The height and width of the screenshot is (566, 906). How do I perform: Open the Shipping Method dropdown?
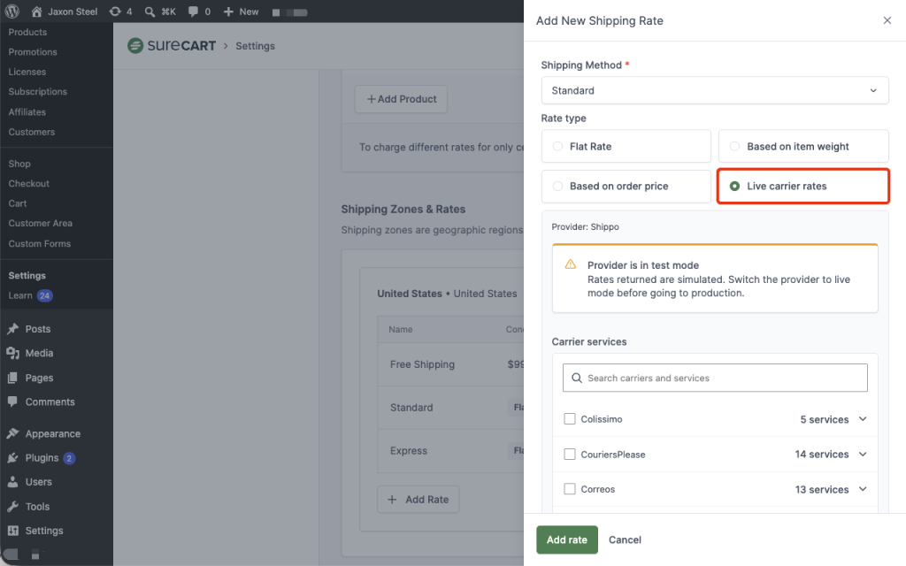(715, 91)
